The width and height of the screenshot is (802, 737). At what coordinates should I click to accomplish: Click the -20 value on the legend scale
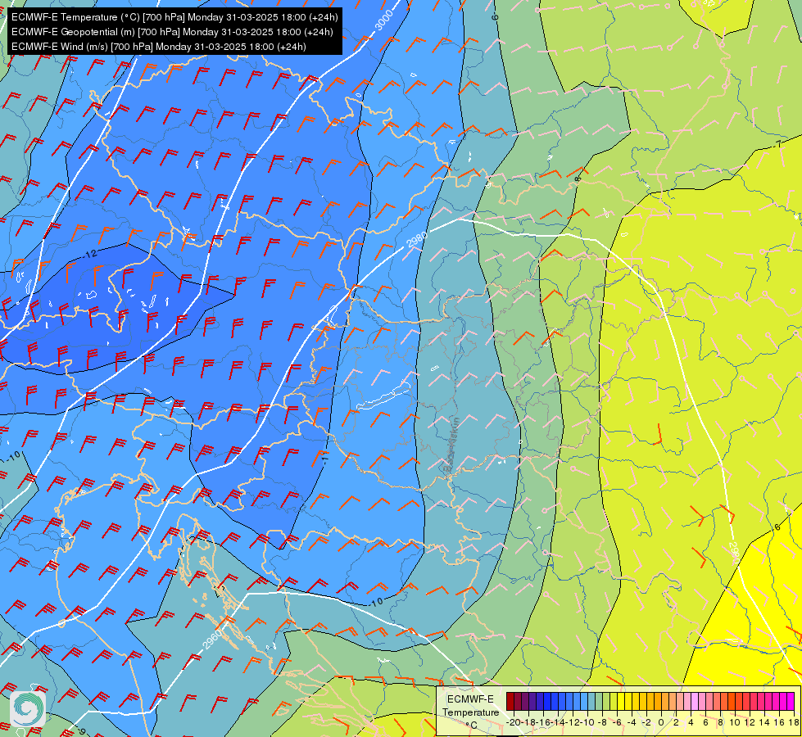click(x=514, y=723)
